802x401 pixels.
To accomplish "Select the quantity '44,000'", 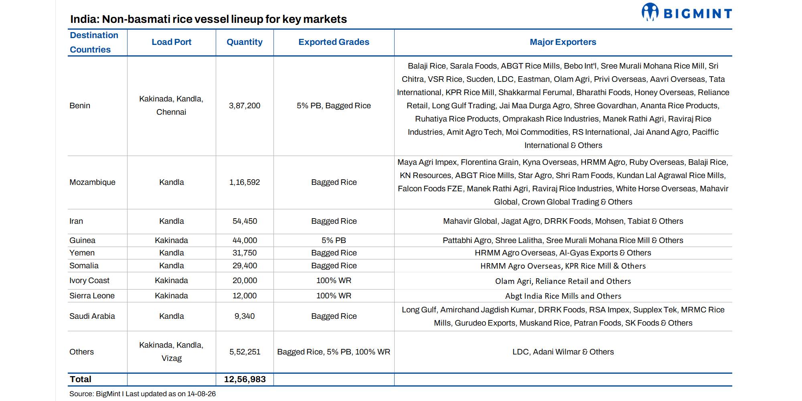I will point(245,240).
